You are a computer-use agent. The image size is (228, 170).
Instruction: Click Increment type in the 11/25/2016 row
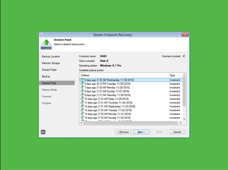click(x=175, y=99)
